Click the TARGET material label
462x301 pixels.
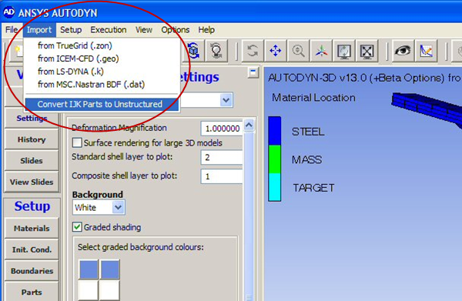pos(313,188)
